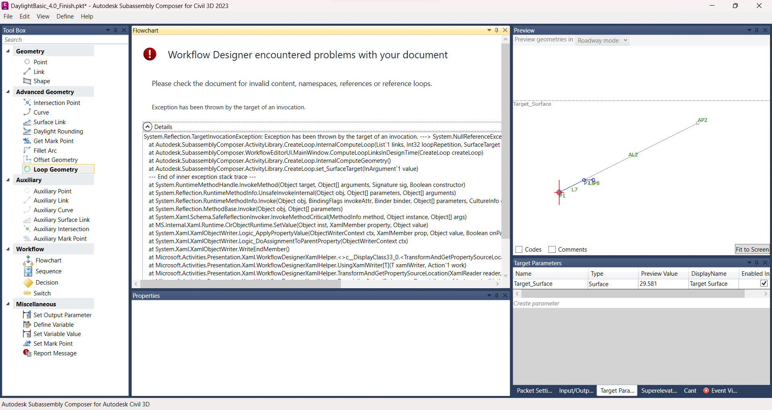Viewport: 772px width, 410px height.
Task: Select the Define Variable icon
Action: coord(27,324)
